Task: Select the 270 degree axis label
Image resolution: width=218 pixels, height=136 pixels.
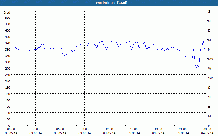Action: (8, 69)
